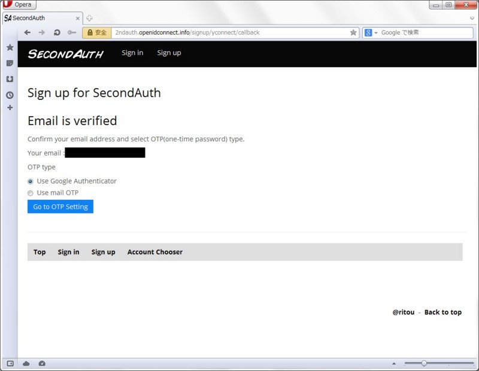This screenshot has width=479, height=371.
Task: Go back with the browser back arrow
Action: coord(27,32)
